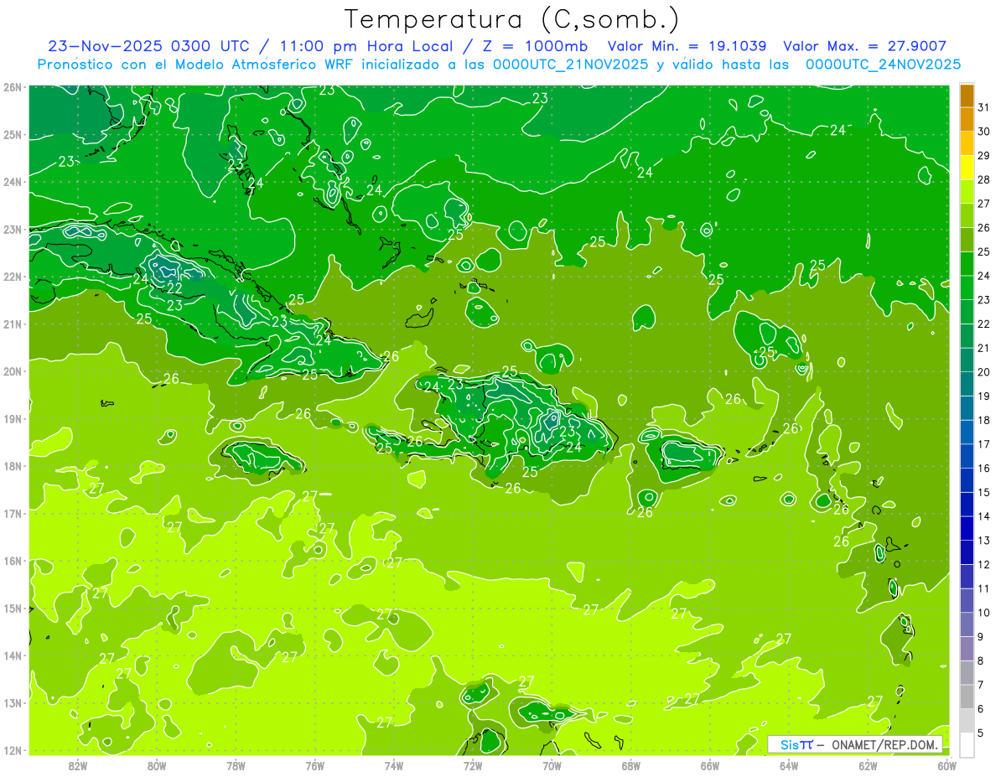Click the '18N' latitude axis label
The height and width of the screenshot is (777, 1006).
(13, 466)
